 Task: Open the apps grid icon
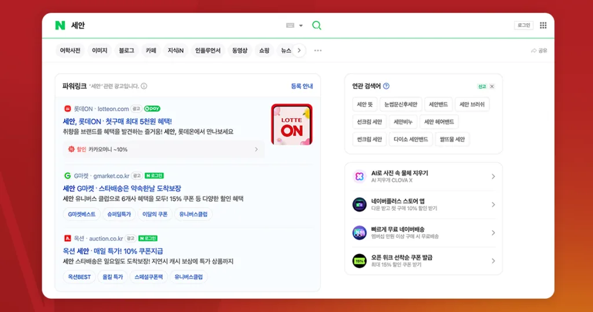(543, 26)
